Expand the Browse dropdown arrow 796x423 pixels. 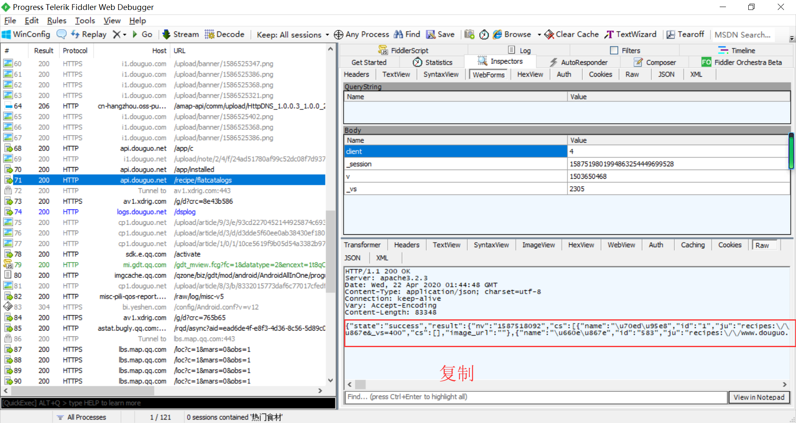click(539, 35)
